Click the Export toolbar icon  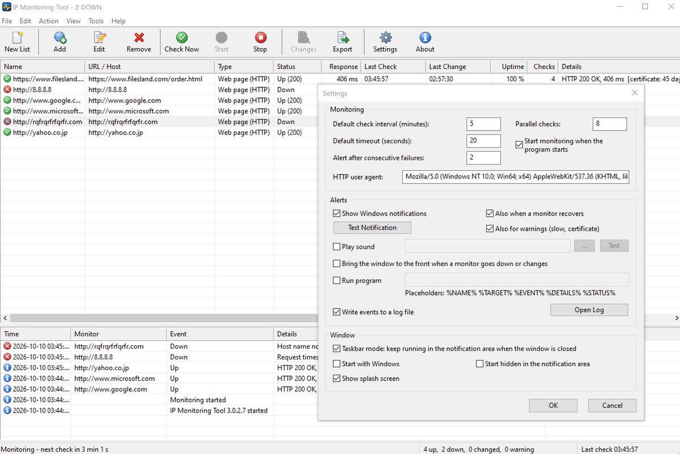342,38
